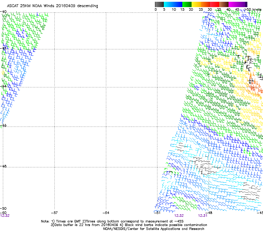Click the 'Times are GMT' note line

(x=112, y=221)
